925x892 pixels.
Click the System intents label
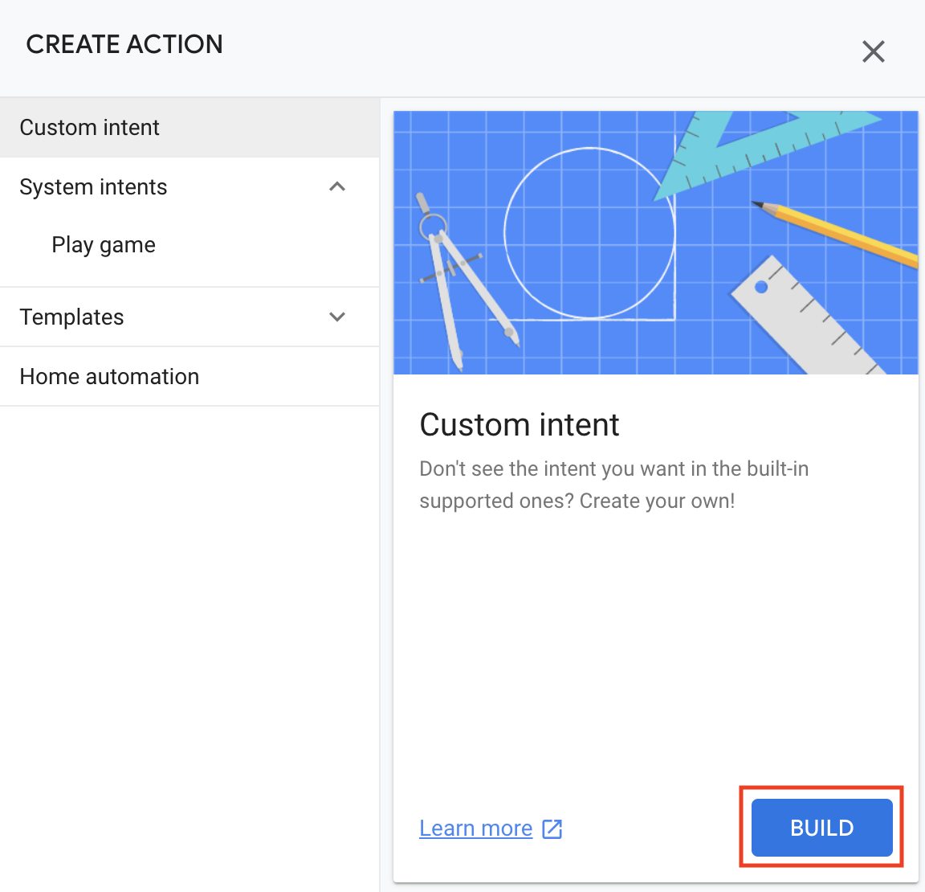click(93, 187)
